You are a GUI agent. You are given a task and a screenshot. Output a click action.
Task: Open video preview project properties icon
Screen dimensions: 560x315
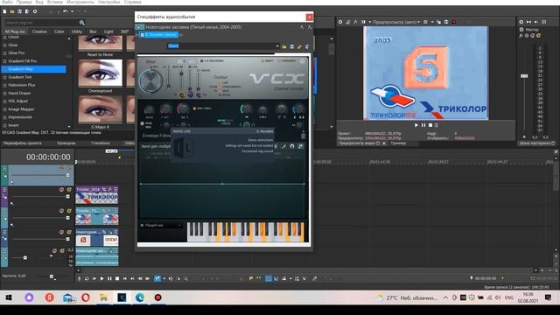pos(340,22)
